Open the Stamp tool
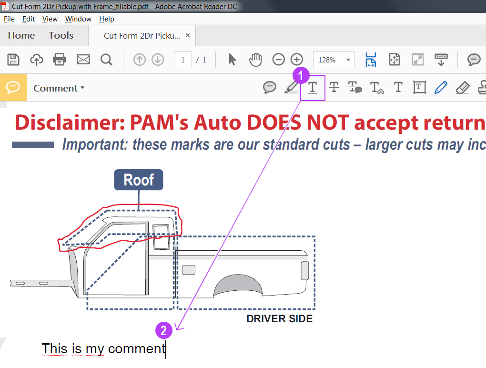This screenshot has width=486, height=368. pyautogui.click(x=482, y=87)
